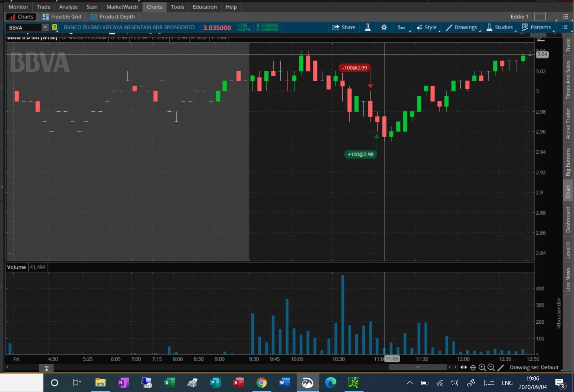
Task: Click the BBVA symbol input field
Action: click(x=24, y=27)
